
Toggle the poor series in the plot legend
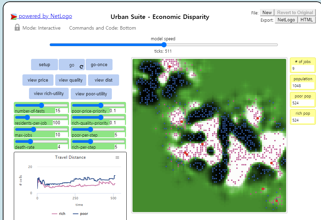tap(80, 214)
